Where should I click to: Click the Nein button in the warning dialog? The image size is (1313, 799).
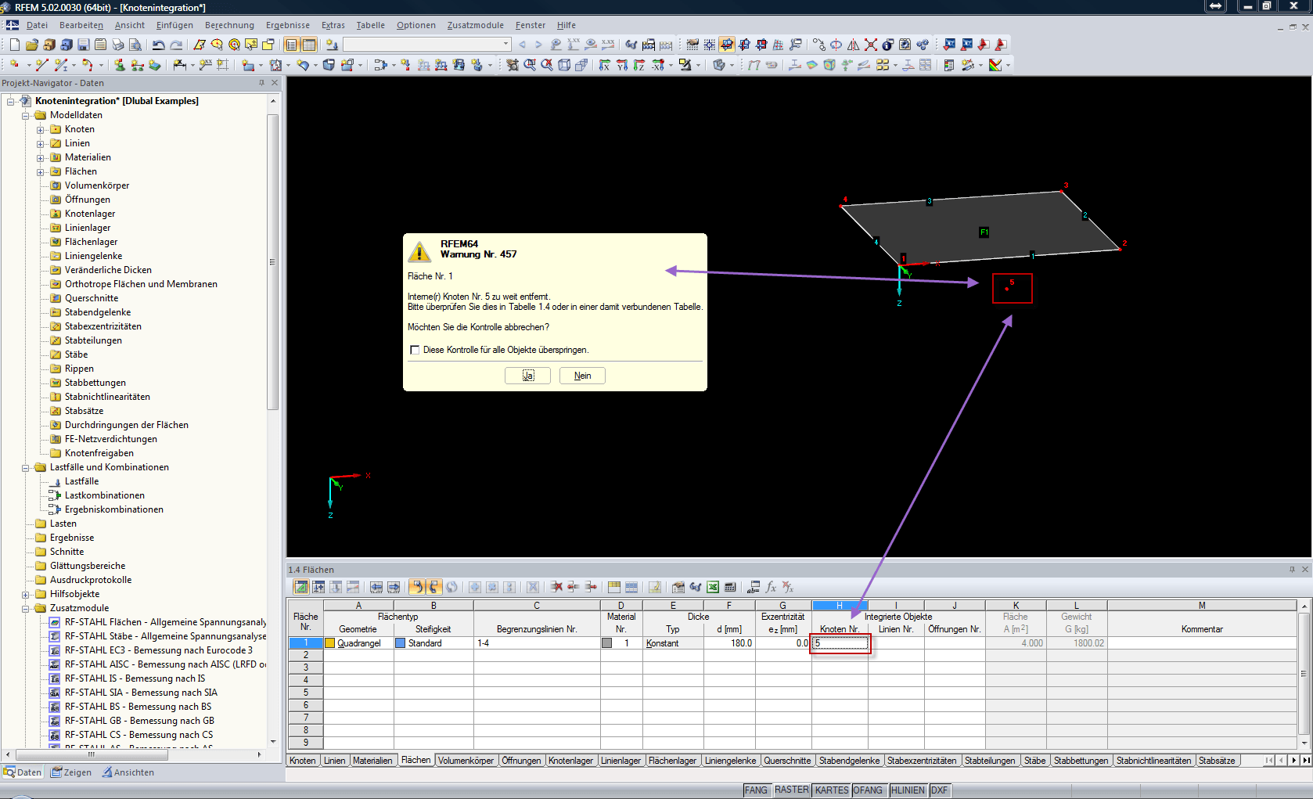582,376
